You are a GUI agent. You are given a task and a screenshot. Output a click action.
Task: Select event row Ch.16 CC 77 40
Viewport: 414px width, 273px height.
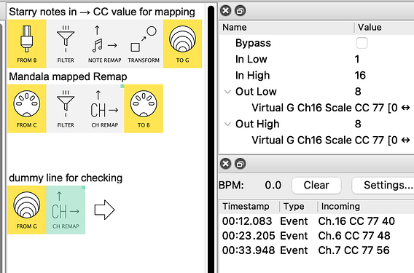pos(317,221)
